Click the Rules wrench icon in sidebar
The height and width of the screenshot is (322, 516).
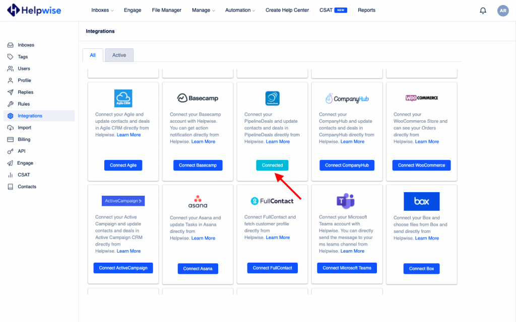pos(11,104)
